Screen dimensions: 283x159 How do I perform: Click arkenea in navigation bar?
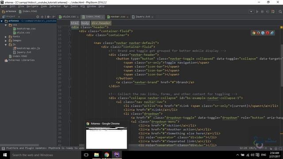9,11
